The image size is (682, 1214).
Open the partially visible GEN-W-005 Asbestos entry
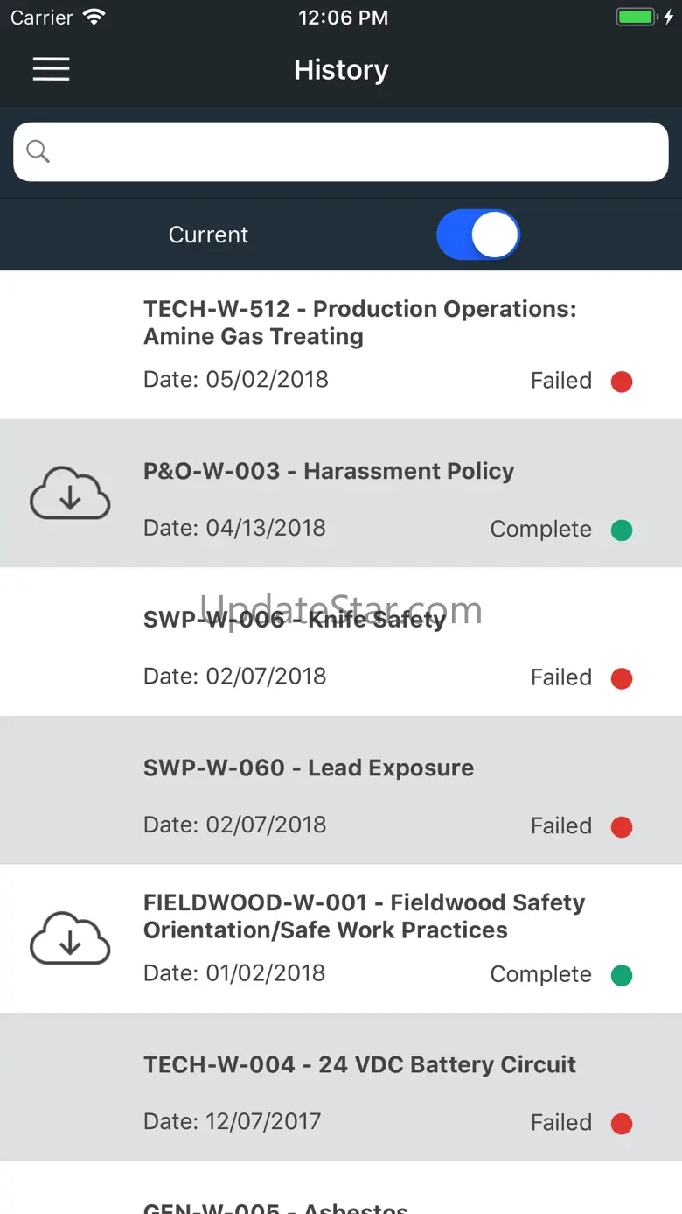tap(341, 1189)
